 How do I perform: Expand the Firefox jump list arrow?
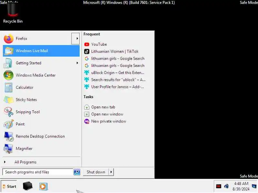tap(75, 39)
